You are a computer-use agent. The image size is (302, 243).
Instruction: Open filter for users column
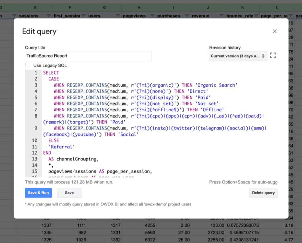coord(118,16)
